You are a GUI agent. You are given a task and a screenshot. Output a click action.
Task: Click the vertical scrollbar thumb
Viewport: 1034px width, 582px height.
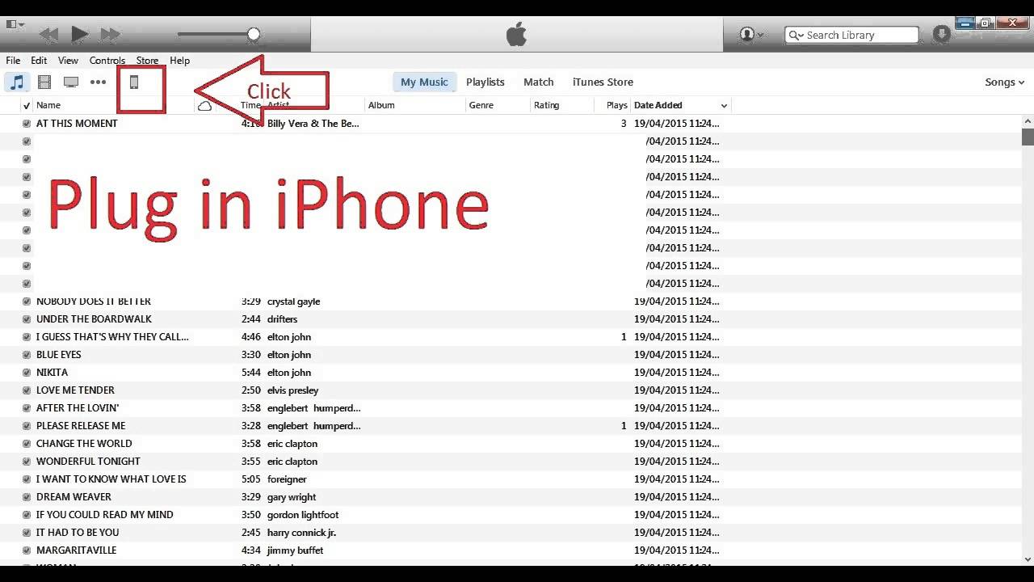(1028, 137)
